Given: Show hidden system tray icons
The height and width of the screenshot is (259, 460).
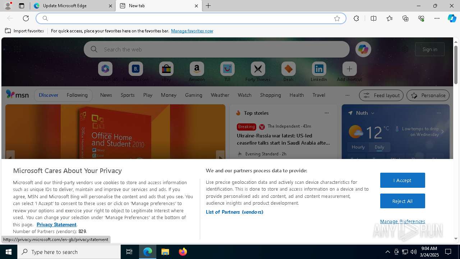Looking at the screenshot, I should coord(387,252).
